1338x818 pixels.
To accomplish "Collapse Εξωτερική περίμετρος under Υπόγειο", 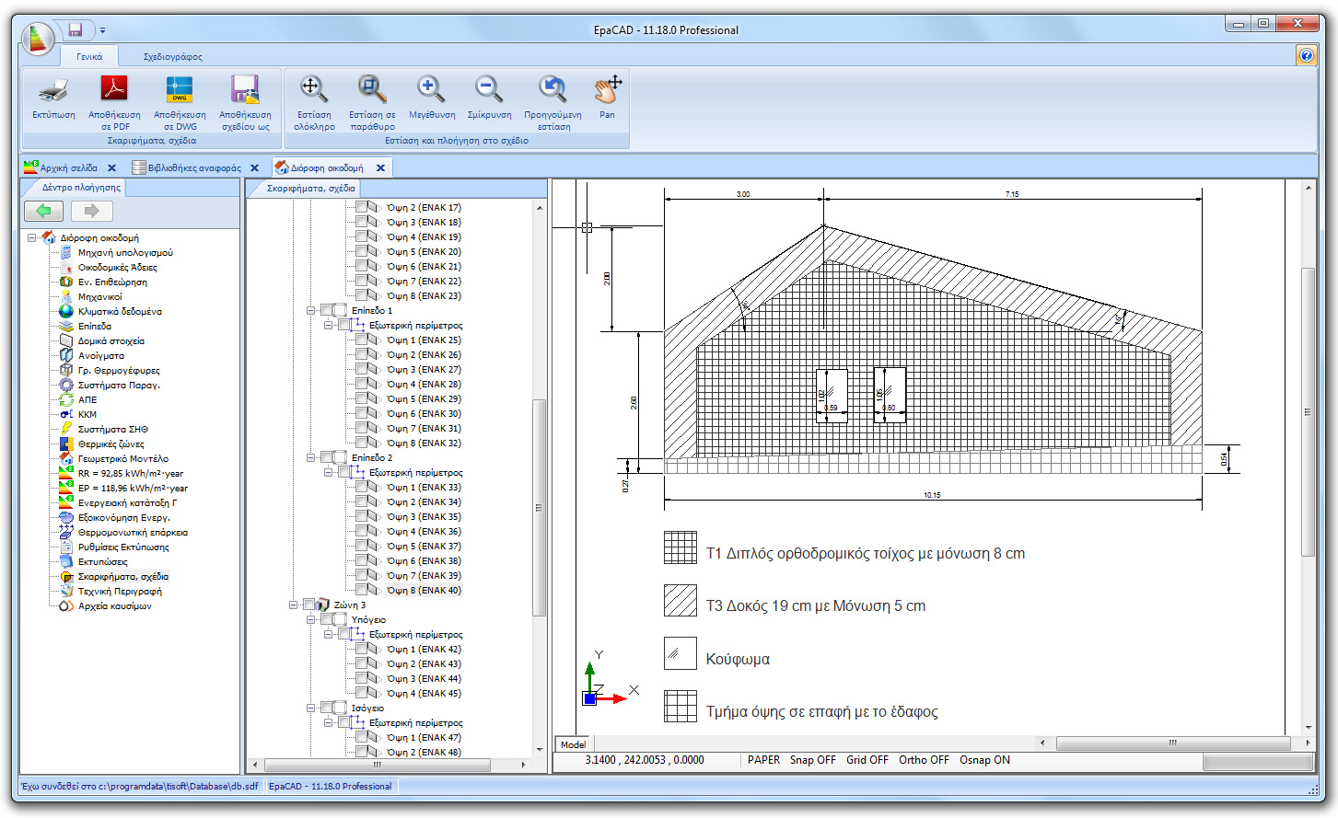I will tap(326, 634).
